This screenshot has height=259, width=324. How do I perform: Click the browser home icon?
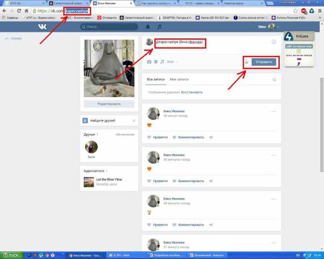click(x=26, y=11)
